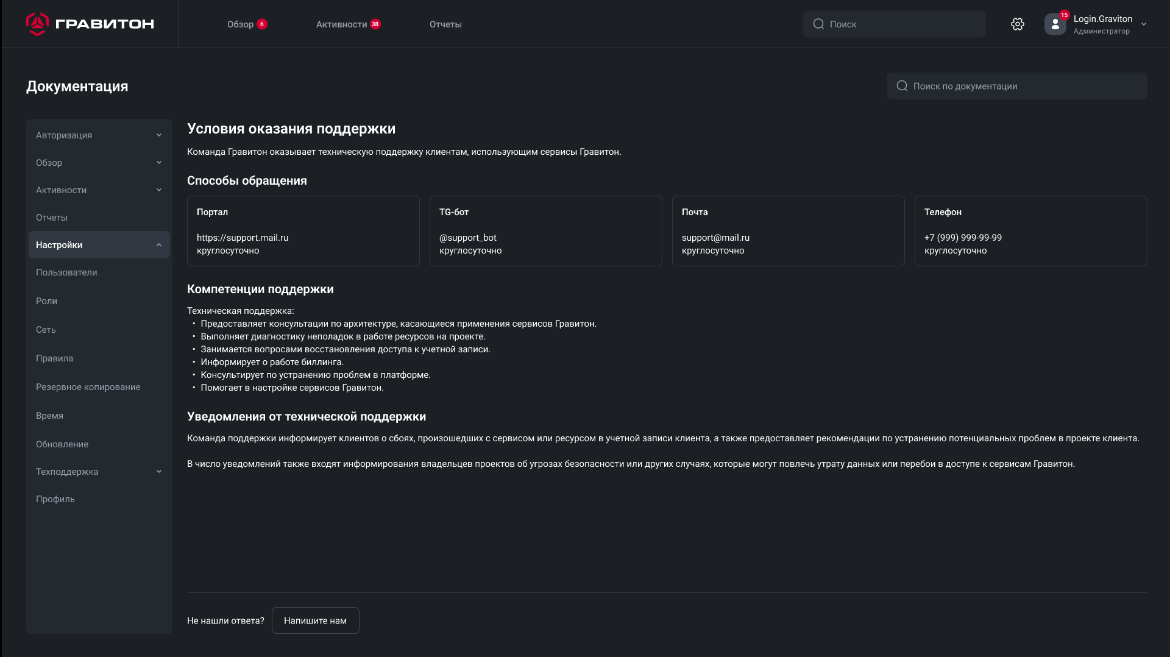Open settings via the gear icon
Image resolution: width=1170 pixels, height=657 pixels.
point(1017,24)
